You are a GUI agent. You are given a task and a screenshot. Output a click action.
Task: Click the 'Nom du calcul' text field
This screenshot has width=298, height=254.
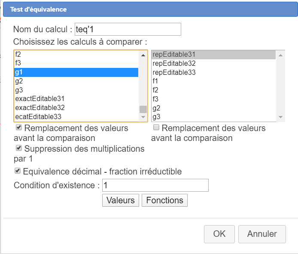tap(128, 29)
